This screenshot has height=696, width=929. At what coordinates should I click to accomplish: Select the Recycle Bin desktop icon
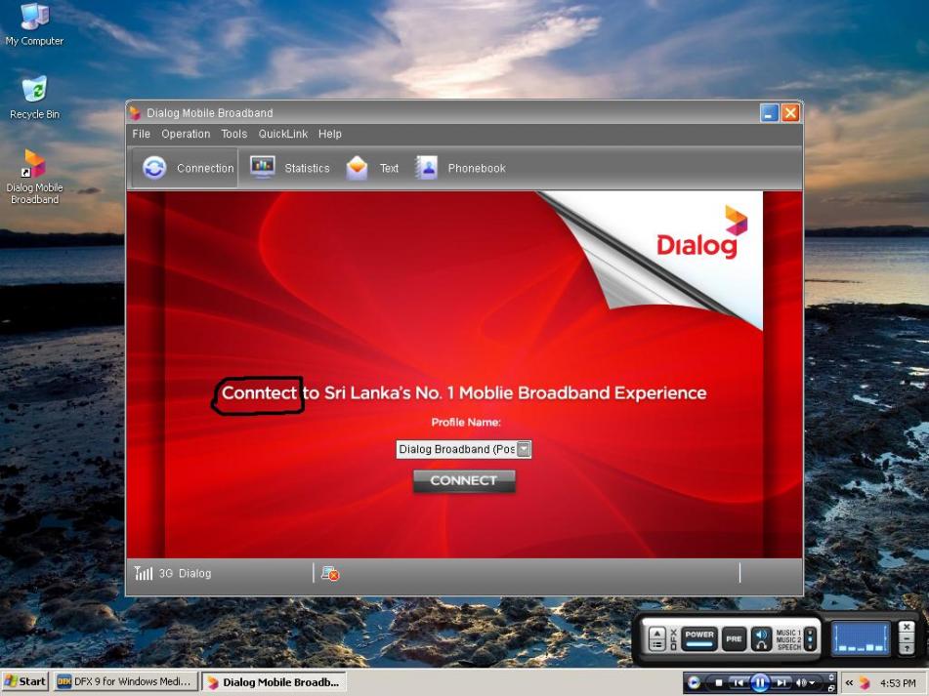(x=34, y=99)
